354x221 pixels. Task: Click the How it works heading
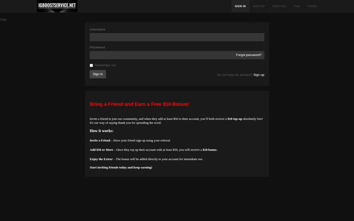coord(102,131)
